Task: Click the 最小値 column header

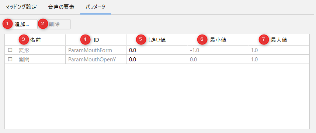Action: (x=218, y=40)
